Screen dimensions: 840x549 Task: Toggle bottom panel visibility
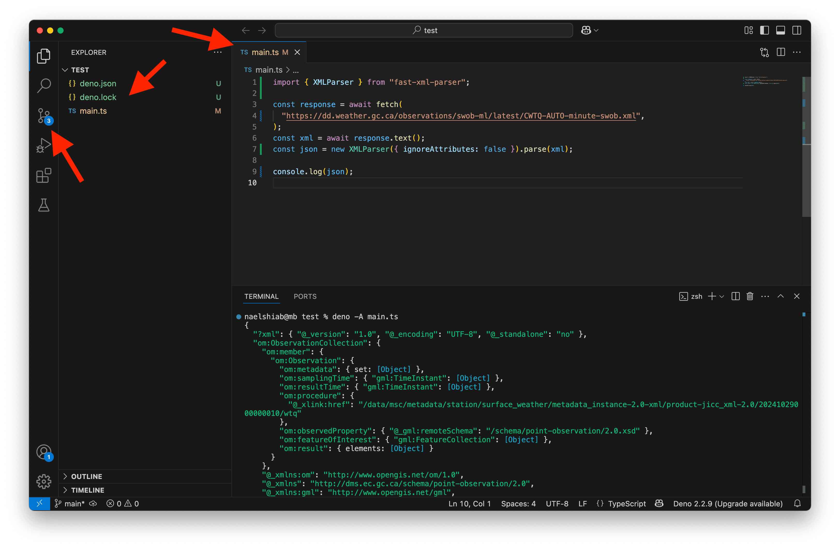point(780,30)
